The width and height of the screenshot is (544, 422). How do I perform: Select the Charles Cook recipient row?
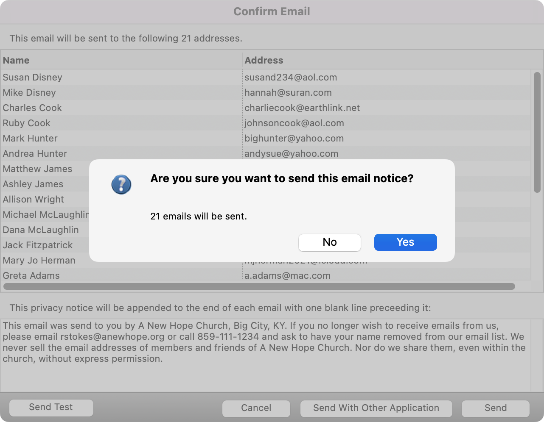point(32,108)
